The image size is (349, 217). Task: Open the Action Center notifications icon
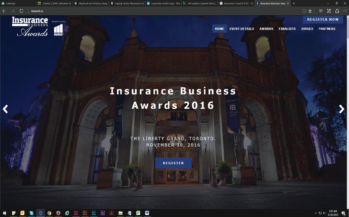tap(344, 213)
